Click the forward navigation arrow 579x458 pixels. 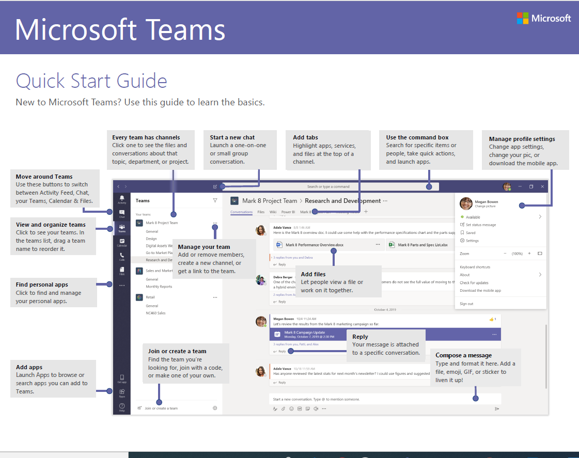(x=126, y=187)
